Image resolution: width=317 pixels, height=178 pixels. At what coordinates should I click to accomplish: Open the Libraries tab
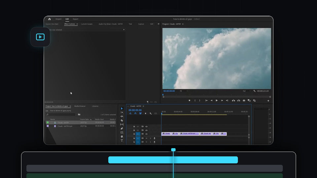coord(95,106)
